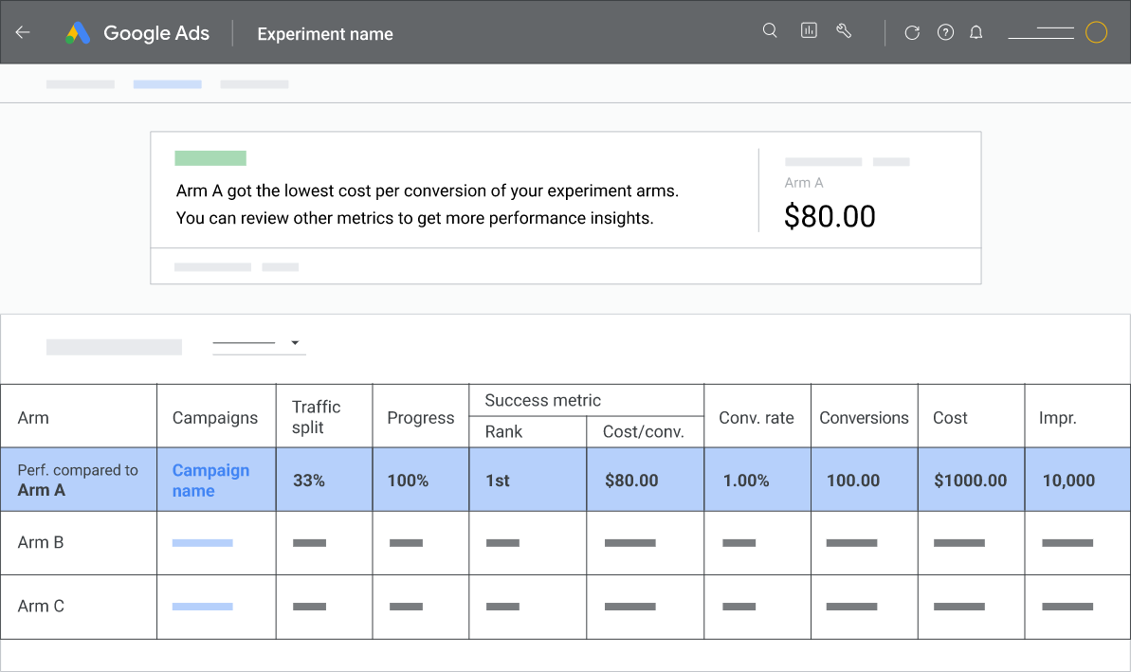Select the first gray tab placeholder
The width and height of the screenshot is (1131, 672).
click(x=81, y=84)
